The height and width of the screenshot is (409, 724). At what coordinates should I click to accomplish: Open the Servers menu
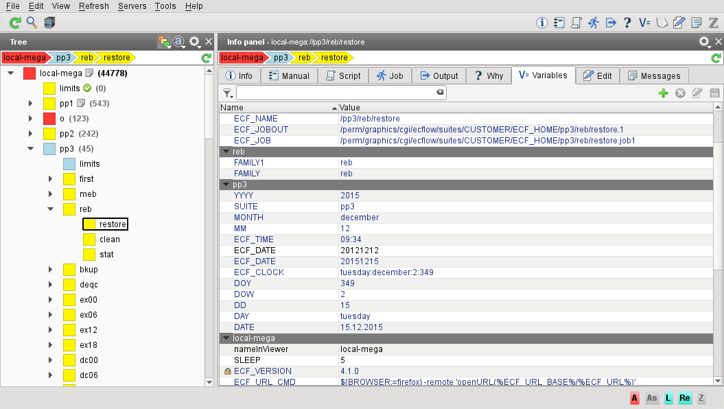tap(132, 6)
